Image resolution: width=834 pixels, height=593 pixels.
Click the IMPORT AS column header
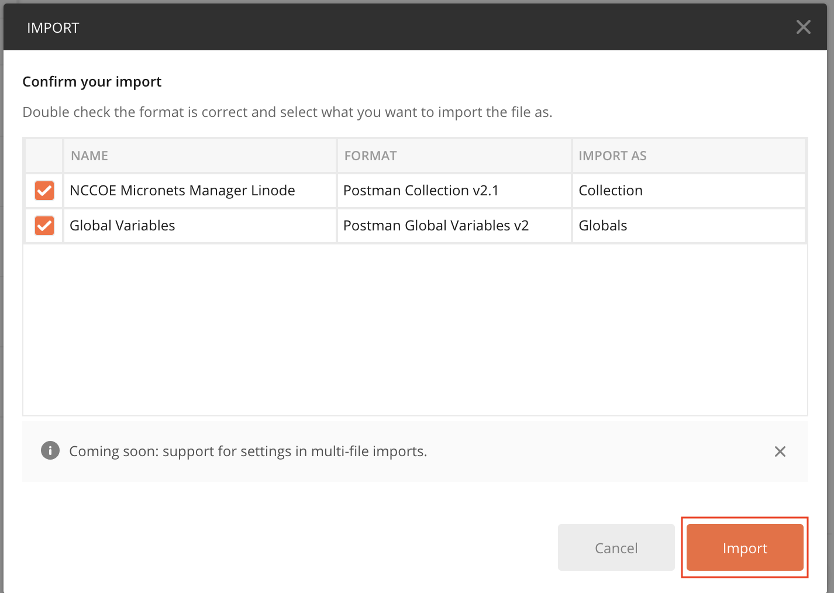pos(689,156)
